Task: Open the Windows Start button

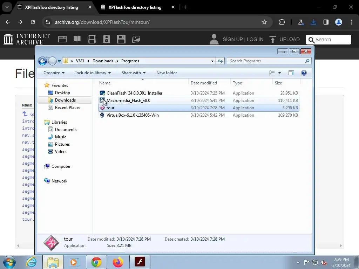Action: click(x=9, y=262)
